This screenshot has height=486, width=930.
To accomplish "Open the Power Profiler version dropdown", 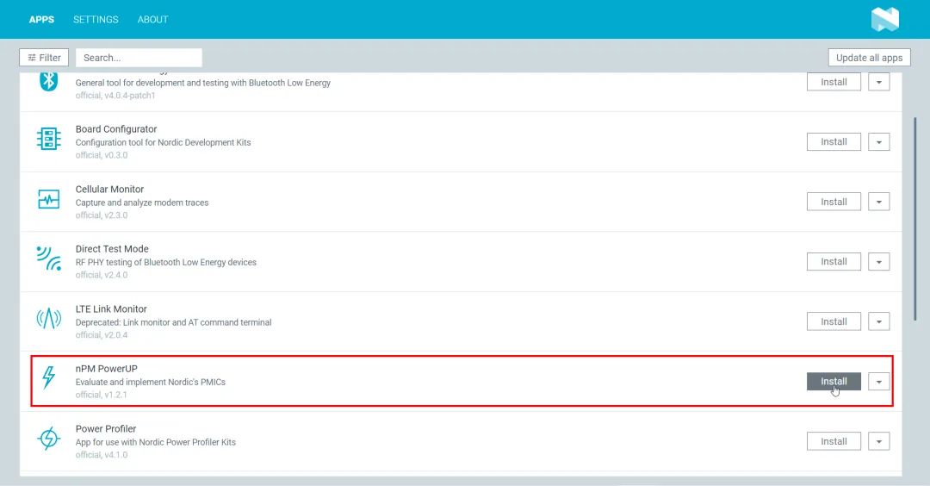I will click(x=878, y=441).
